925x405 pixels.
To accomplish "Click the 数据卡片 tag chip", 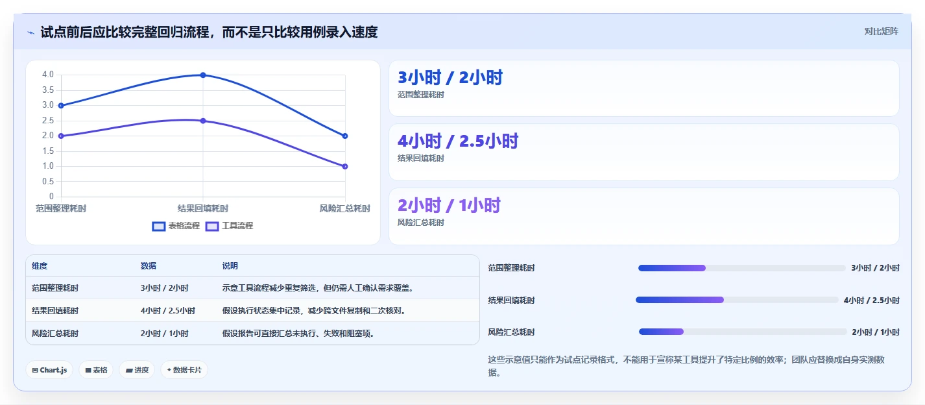I will tap(184, 370).
